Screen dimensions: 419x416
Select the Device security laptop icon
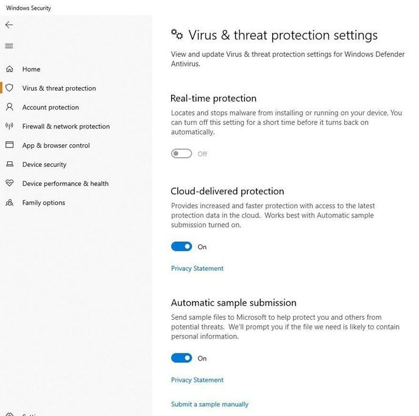9,164
